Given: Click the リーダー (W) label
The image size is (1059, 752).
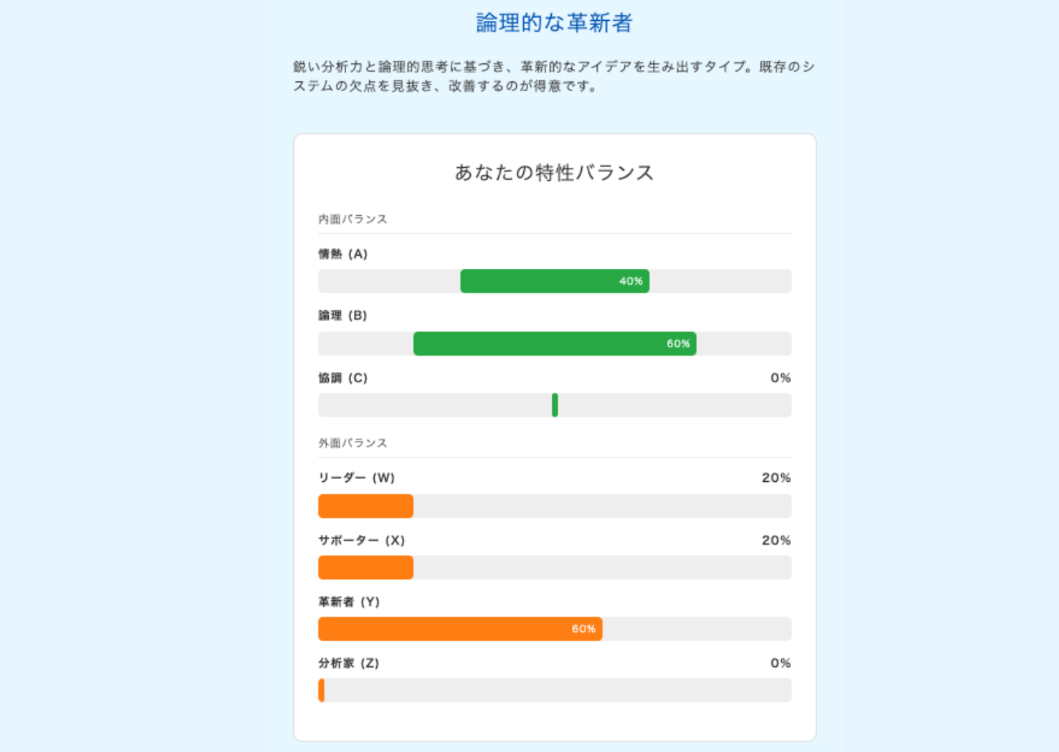Looking at the screenshot, I should 357,478.
